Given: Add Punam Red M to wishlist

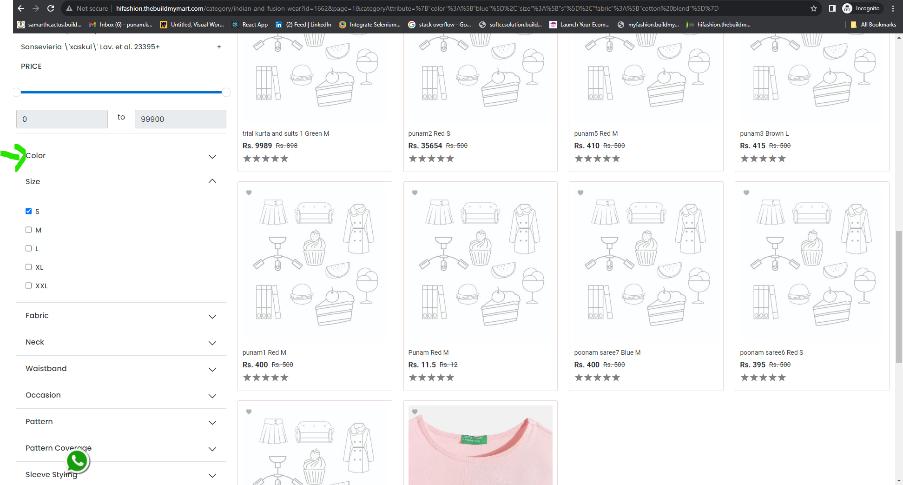Looking at the screenshot, I should 415,193.
